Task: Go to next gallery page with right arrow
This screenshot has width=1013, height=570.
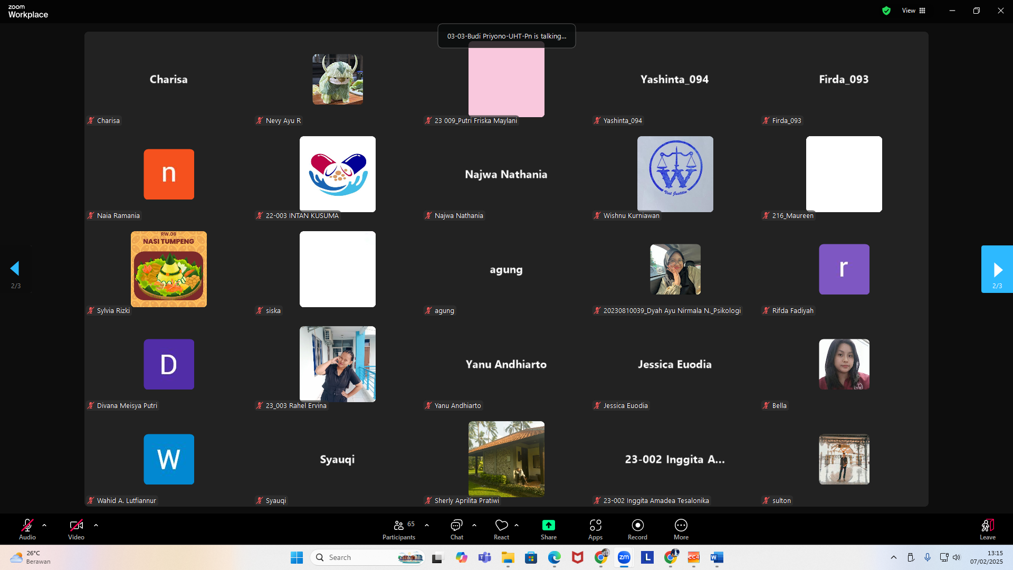Action: click(x=997, y=269)
